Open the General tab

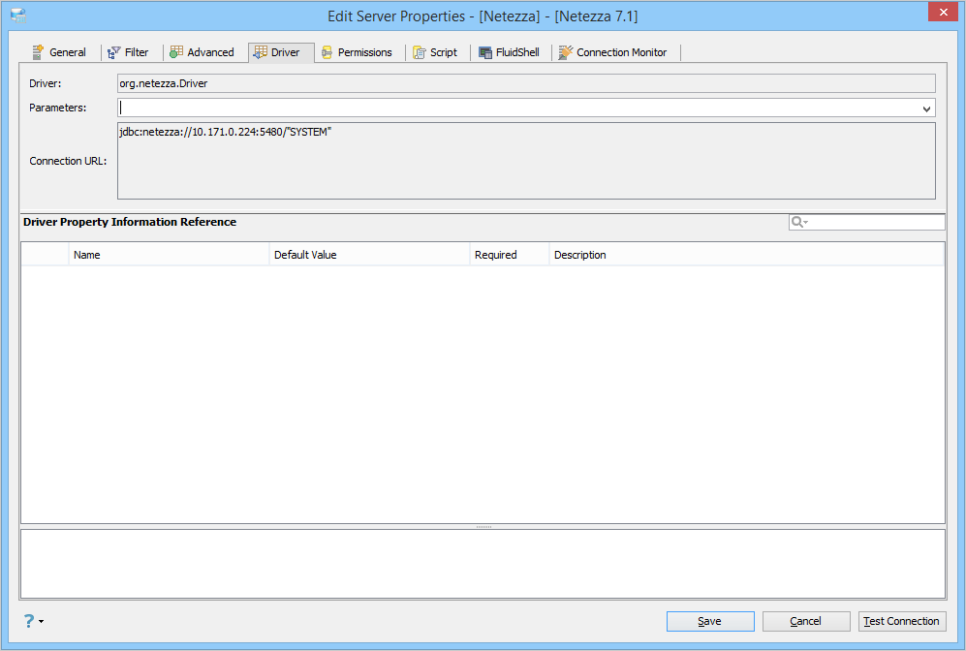pos(60,52)
